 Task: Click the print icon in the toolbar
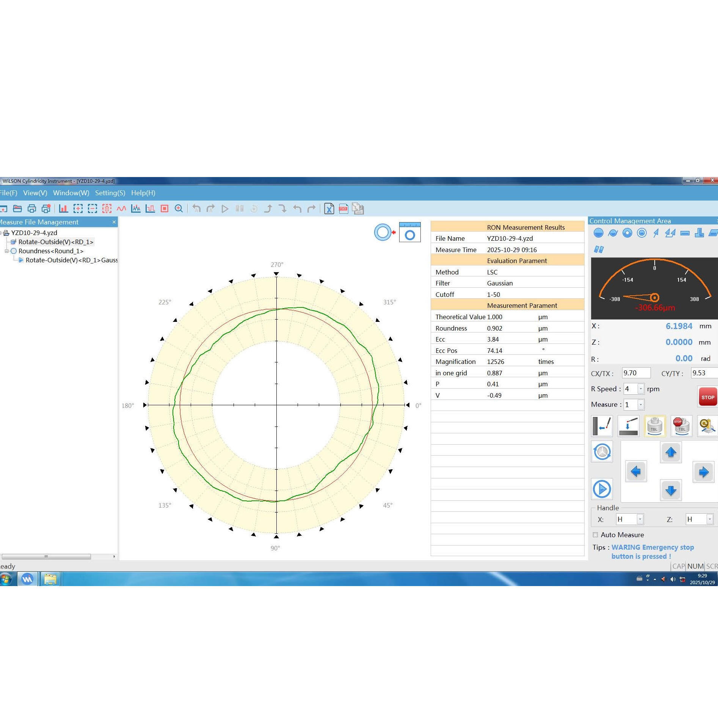(x=31, y=209)
